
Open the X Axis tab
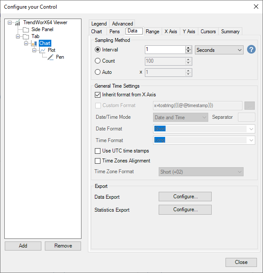coord(170,32)
